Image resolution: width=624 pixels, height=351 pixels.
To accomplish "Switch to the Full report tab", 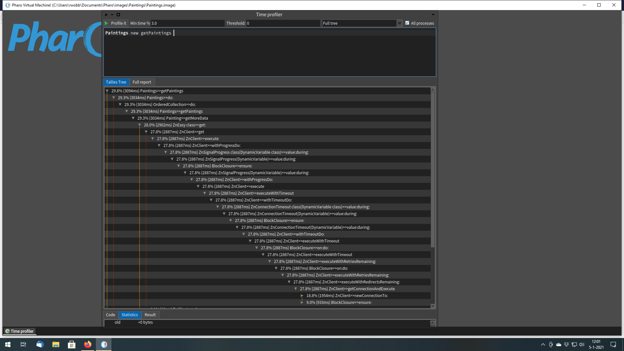I will tap(142, 82).
